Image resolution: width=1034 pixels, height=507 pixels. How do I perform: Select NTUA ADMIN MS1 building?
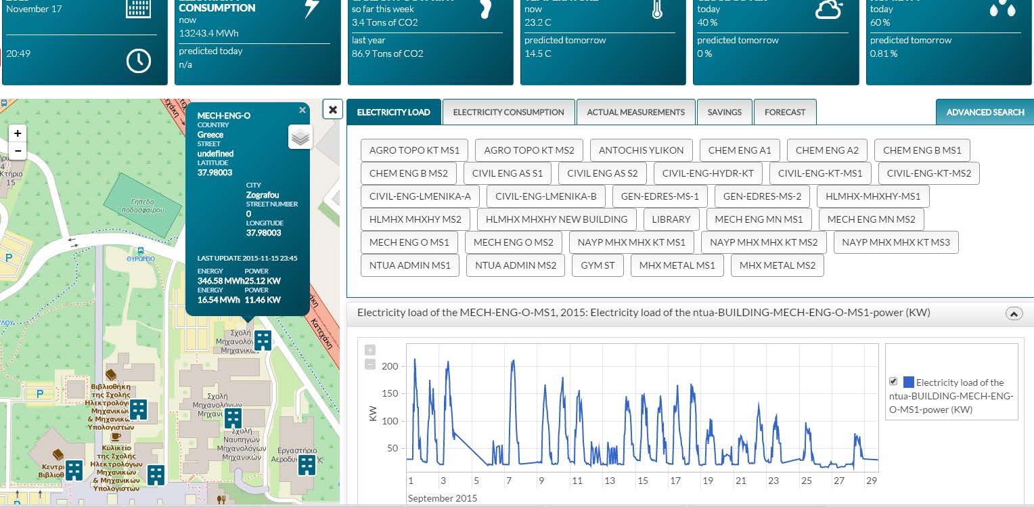[410, 265]
